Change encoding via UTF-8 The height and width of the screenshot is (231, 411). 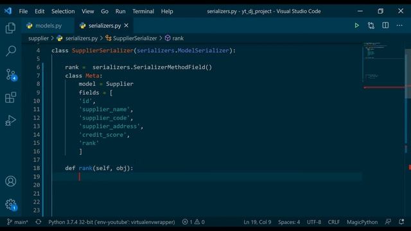(x=314, y=222)
